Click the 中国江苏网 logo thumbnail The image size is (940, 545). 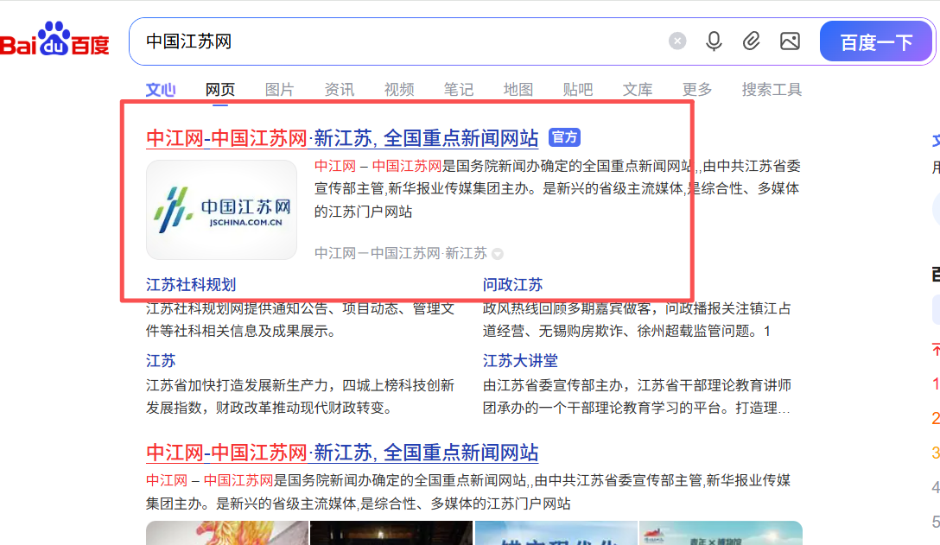(221, 209)
